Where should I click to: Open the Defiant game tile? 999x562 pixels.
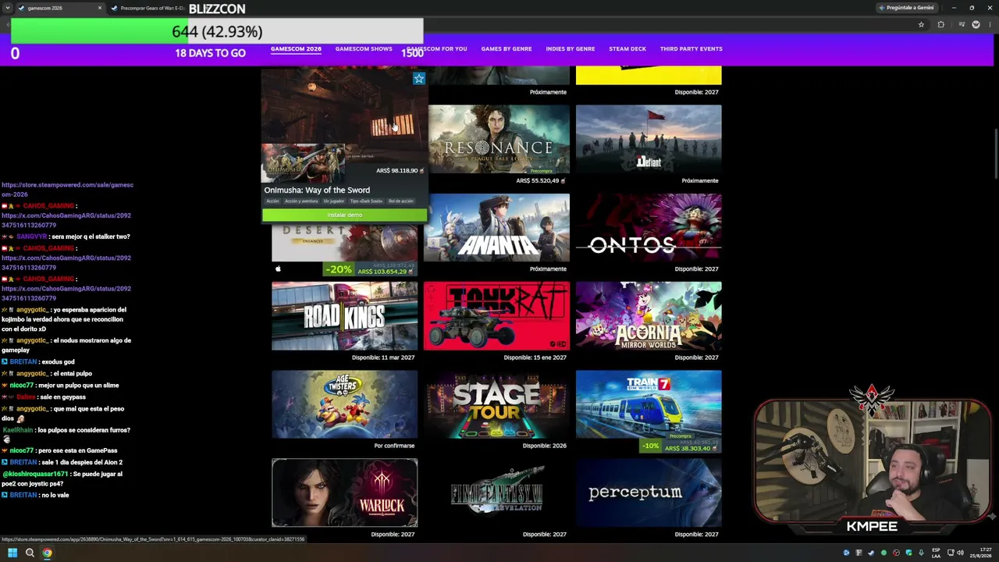pos(649,139)
